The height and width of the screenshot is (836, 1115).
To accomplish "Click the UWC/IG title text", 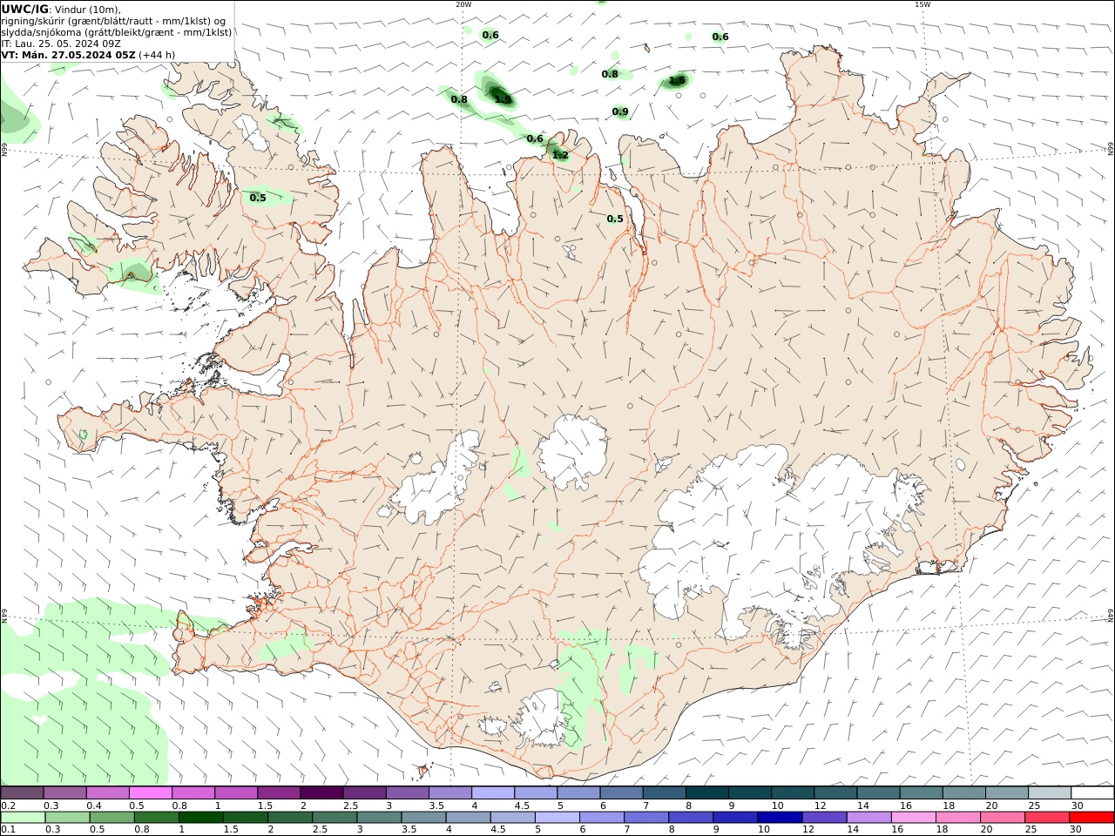I will [24, 10].
